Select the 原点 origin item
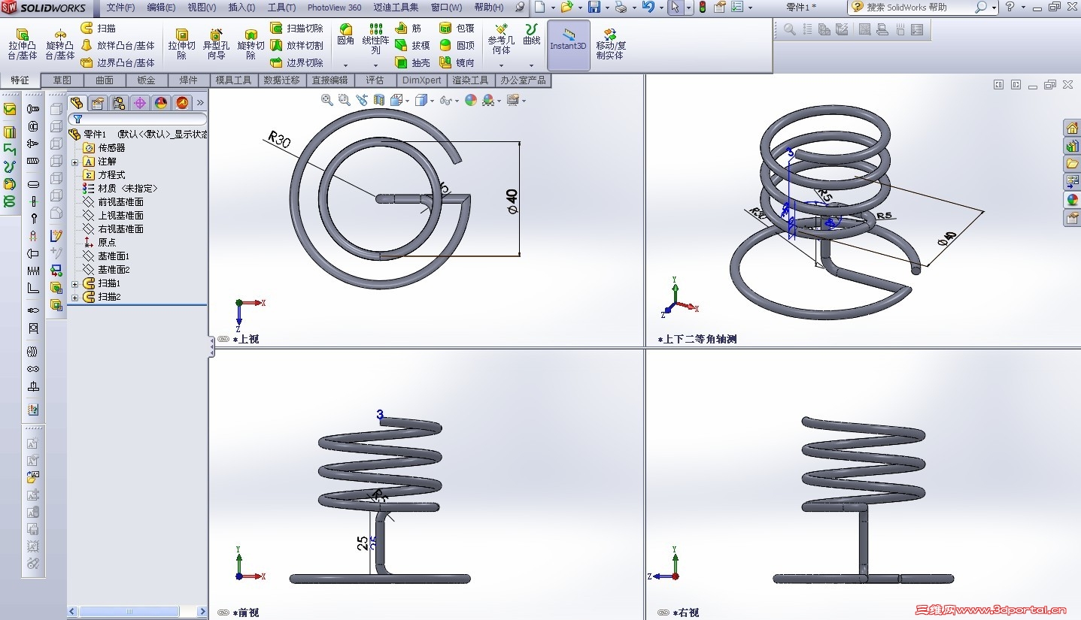This screenshot has width=1081, height=620. tap(100, 243)
